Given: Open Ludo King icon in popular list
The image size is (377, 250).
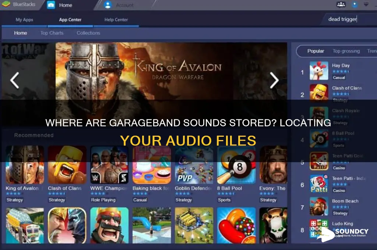Looking at the screenshot, I should pyautogui.click(x=319, y=229).
